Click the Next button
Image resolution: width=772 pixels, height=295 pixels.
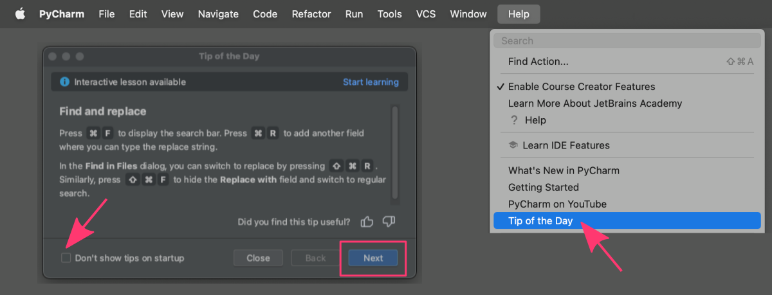coord(373,258)
